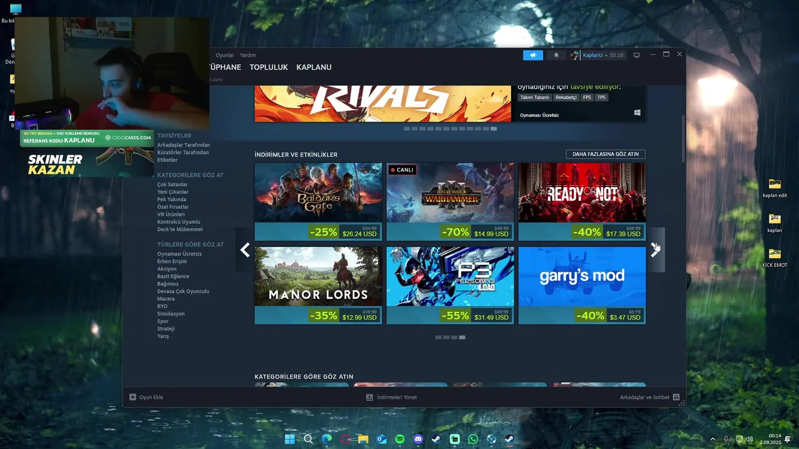799x449 pixels.
Task: Open Arkadaşlar Tarafından recommendations
Action: [x=184, y=145]
